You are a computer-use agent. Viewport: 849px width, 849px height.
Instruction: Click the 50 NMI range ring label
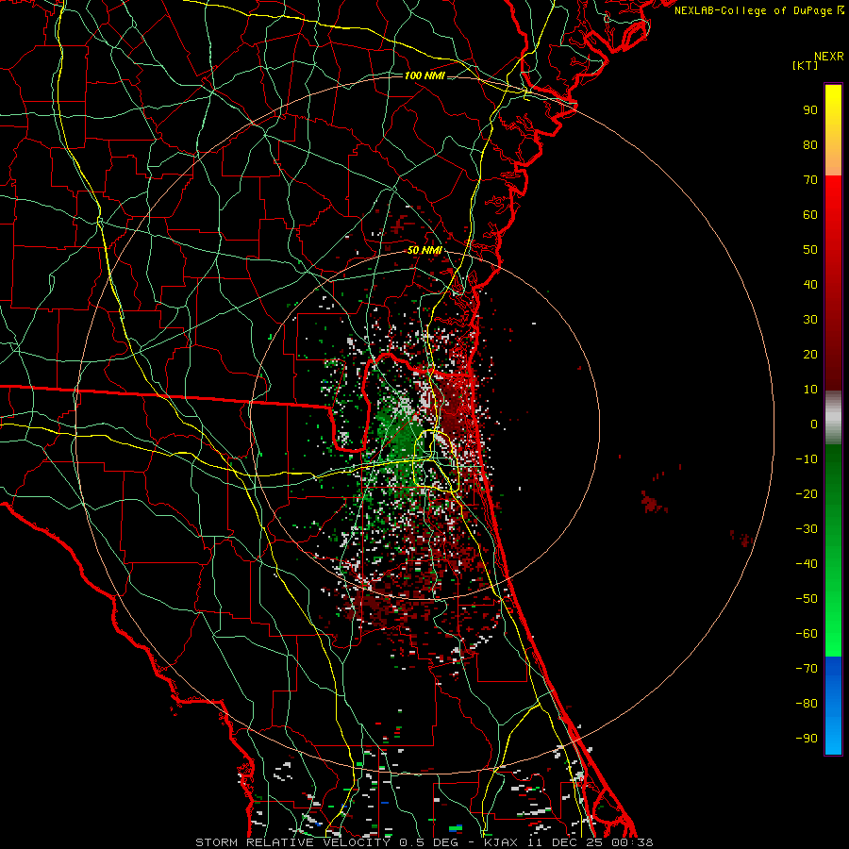tap(424, 250)
